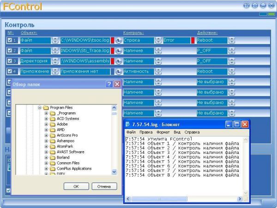Expand the AVAST Software folder node
Image resolution: width=277 pixels, height=208 pixels.
[46, 152]
